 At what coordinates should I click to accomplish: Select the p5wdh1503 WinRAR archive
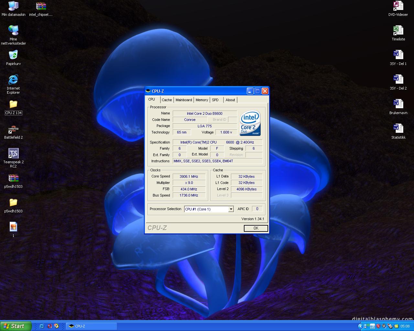point(13,181)
